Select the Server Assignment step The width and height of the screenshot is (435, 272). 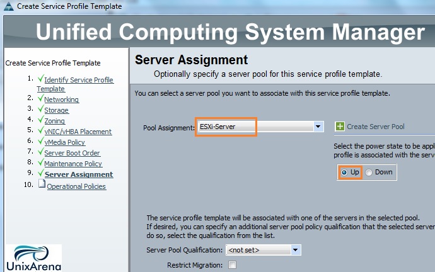point(79,174)
